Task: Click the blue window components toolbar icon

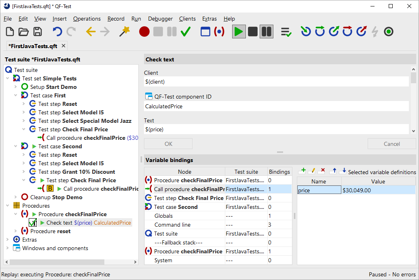Action: click(205, 32)
